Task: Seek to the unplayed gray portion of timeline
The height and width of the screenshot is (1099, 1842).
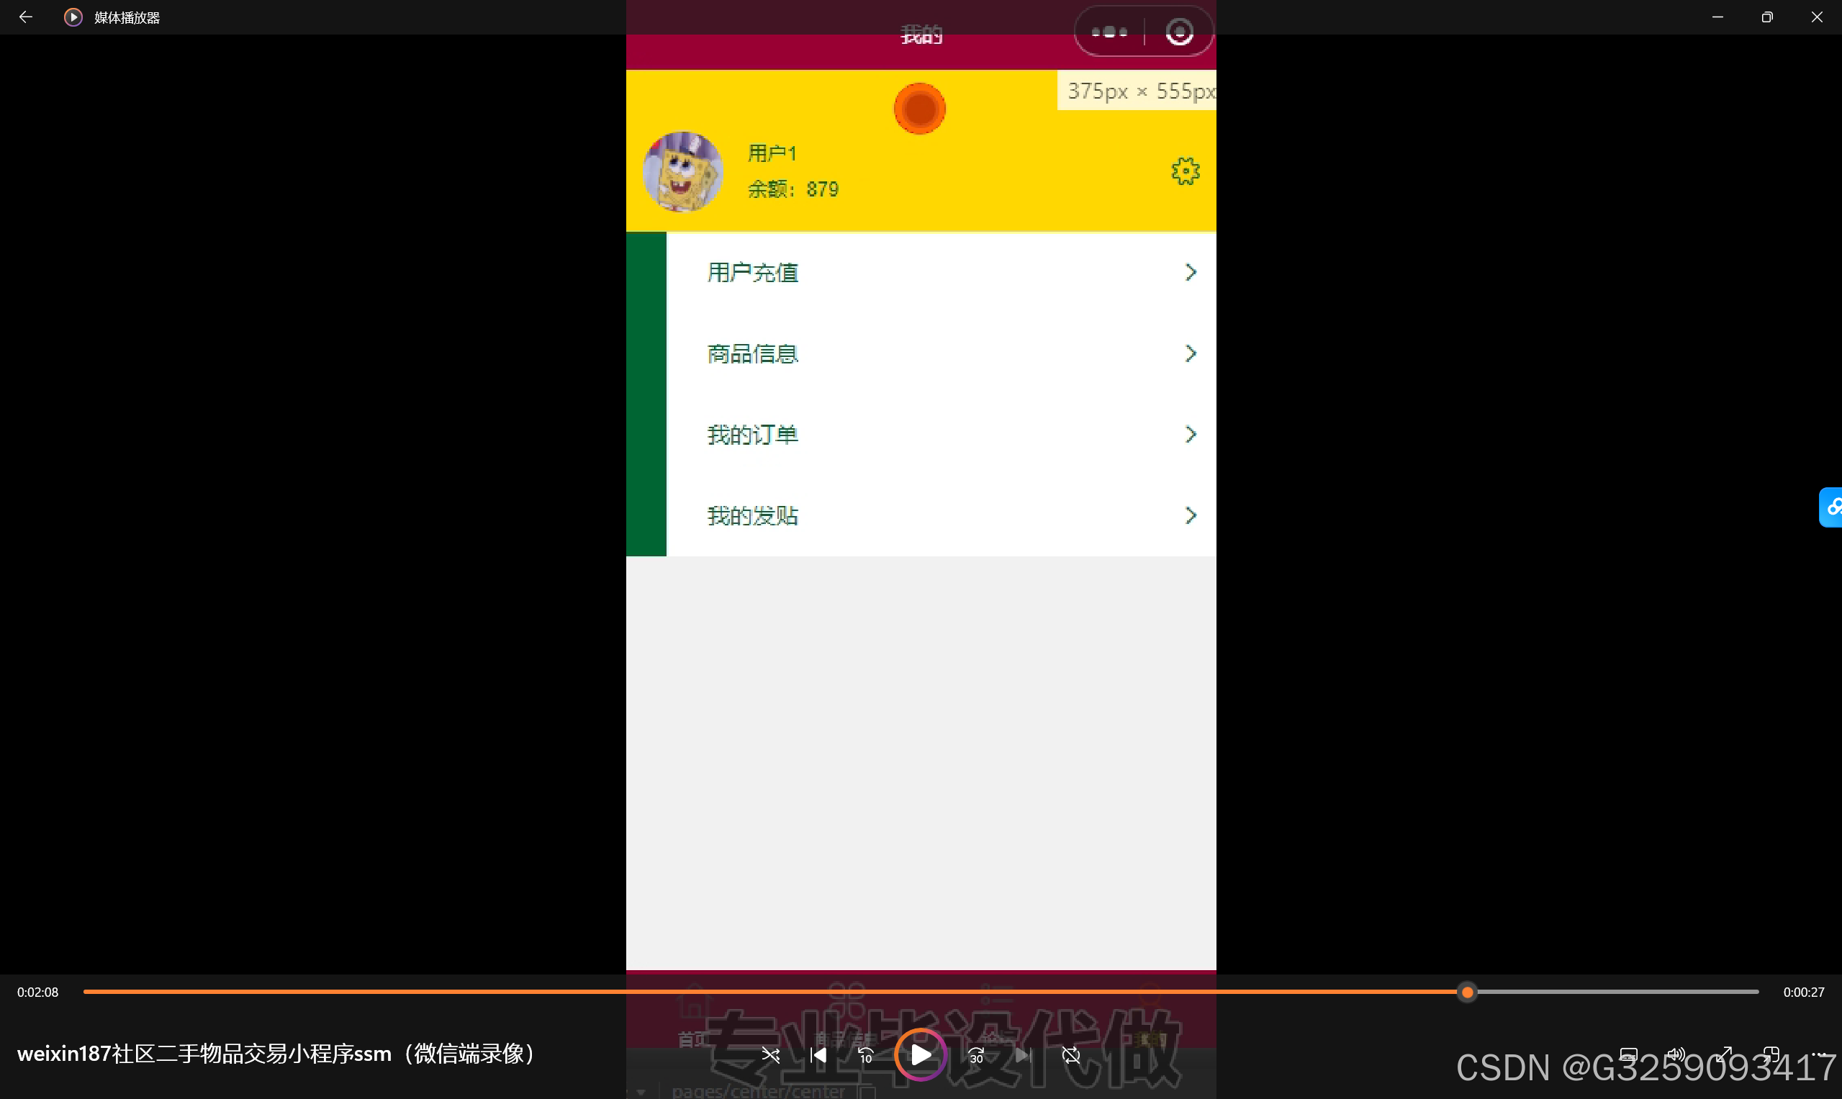Action: pyautogui.click(x=1618, y=992)
